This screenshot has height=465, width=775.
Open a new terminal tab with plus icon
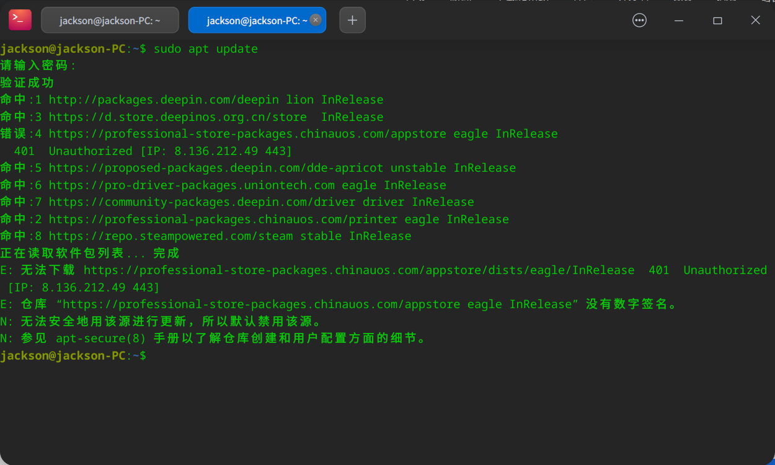(352, 19)
